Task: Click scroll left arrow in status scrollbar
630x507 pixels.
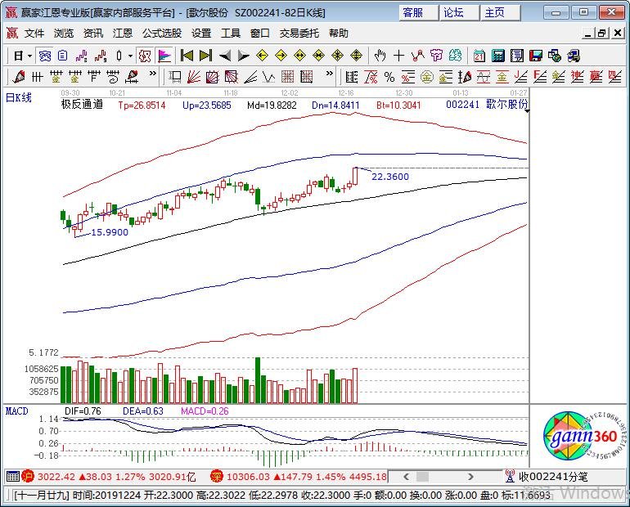Action: [x=406, y=477]
